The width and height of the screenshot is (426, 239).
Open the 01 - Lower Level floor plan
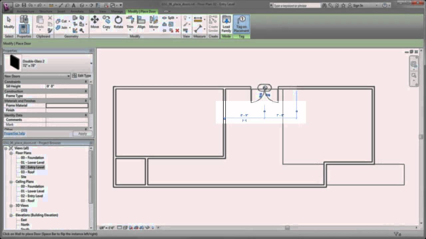[32, 162]
